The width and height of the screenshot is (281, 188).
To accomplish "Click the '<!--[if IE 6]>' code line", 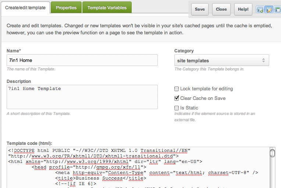I will point(76,184).
